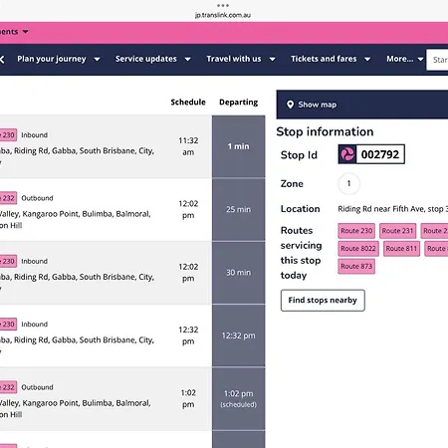Open the Service updates menu

(146, 59)
